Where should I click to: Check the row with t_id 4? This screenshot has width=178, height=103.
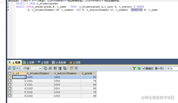[10, 88]
